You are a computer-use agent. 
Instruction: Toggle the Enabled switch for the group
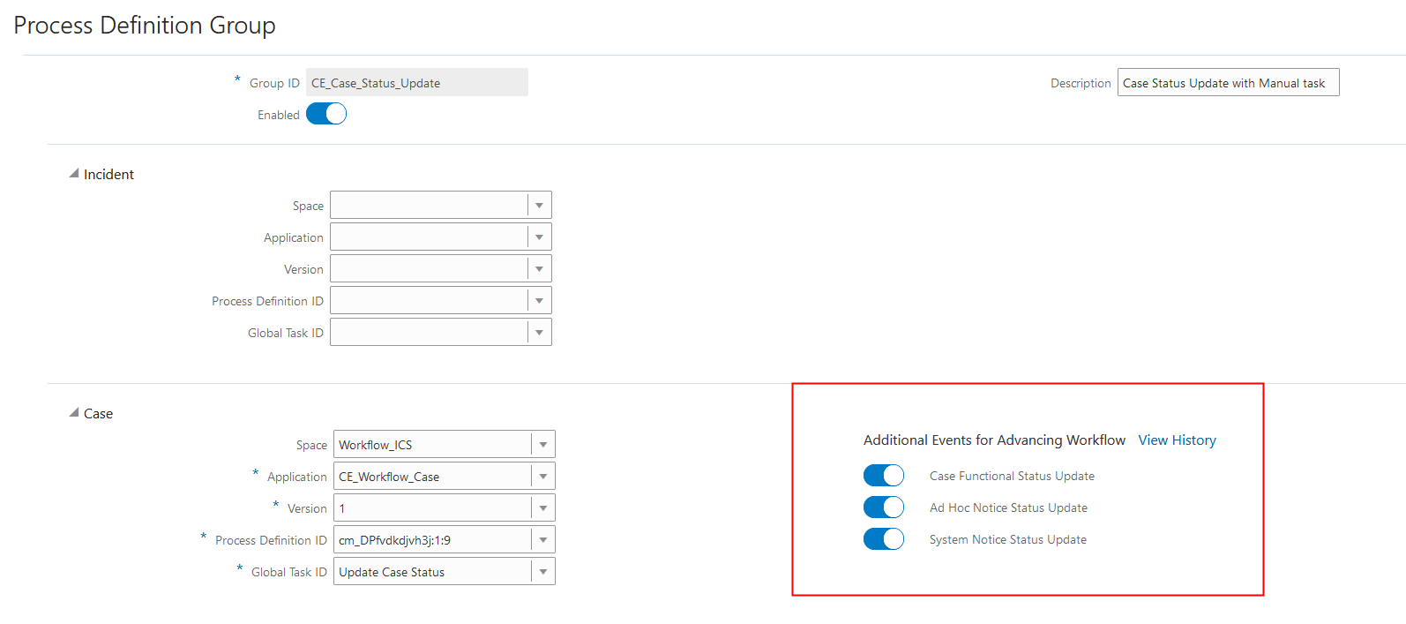[x=326, y=114]
